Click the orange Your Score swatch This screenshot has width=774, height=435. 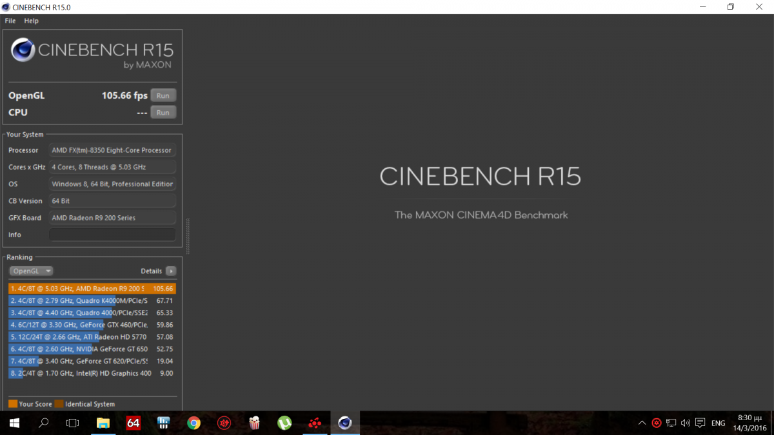(x=13, y=404)
